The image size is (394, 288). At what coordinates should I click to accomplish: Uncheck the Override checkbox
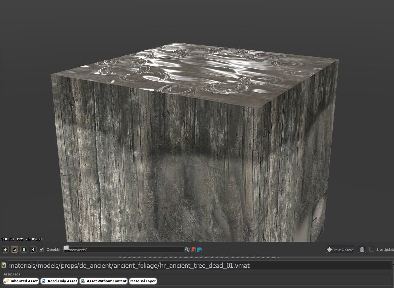coord(41,249)
